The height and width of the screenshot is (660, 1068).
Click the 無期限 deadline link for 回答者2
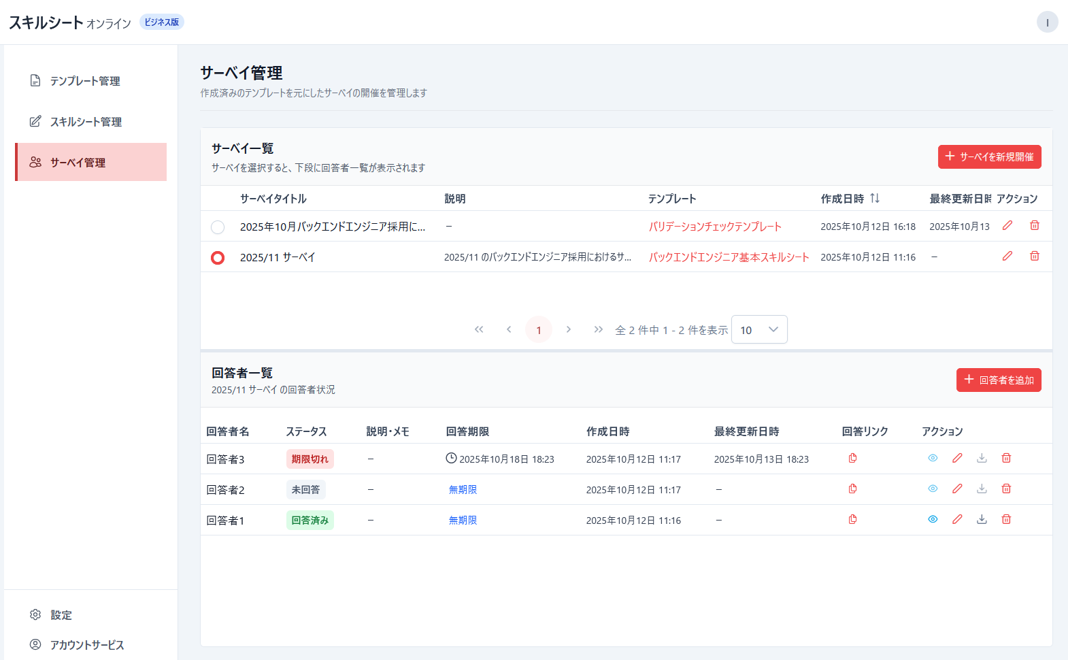point(463,489)
